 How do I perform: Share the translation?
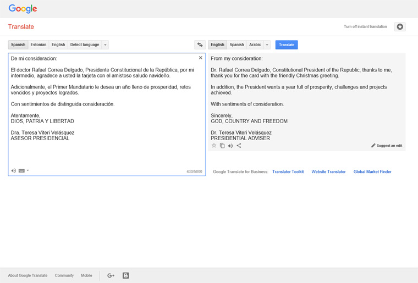239,146
